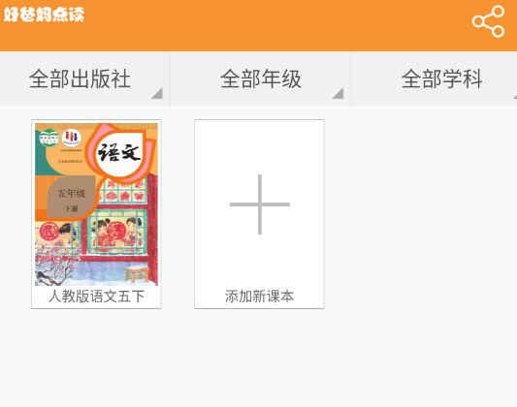Open the 全部年级 grade filter
Image resolution: width=517 pixels, height=407 pixels.
[261, 79]
